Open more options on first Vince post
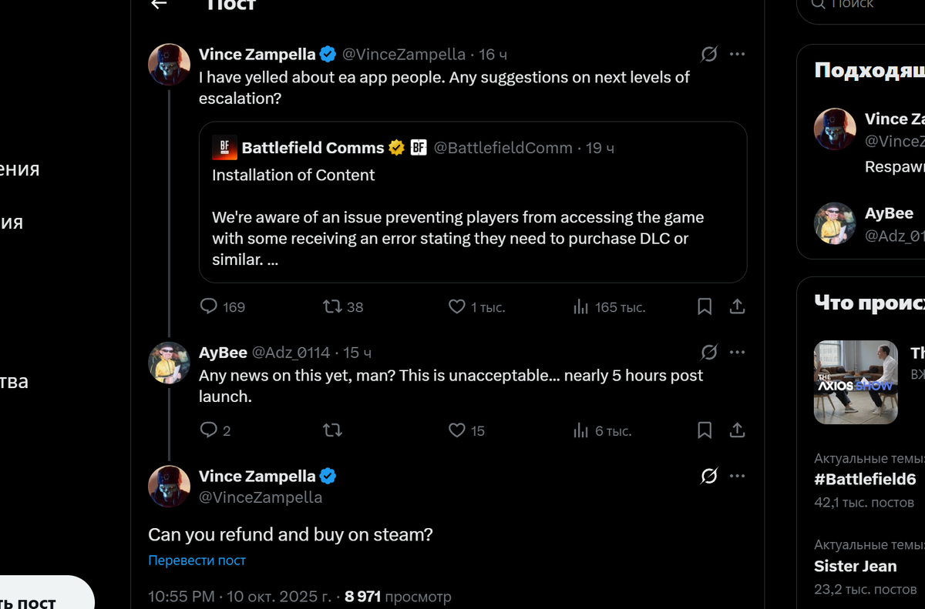The image size is (925, 609). (737, 54)
